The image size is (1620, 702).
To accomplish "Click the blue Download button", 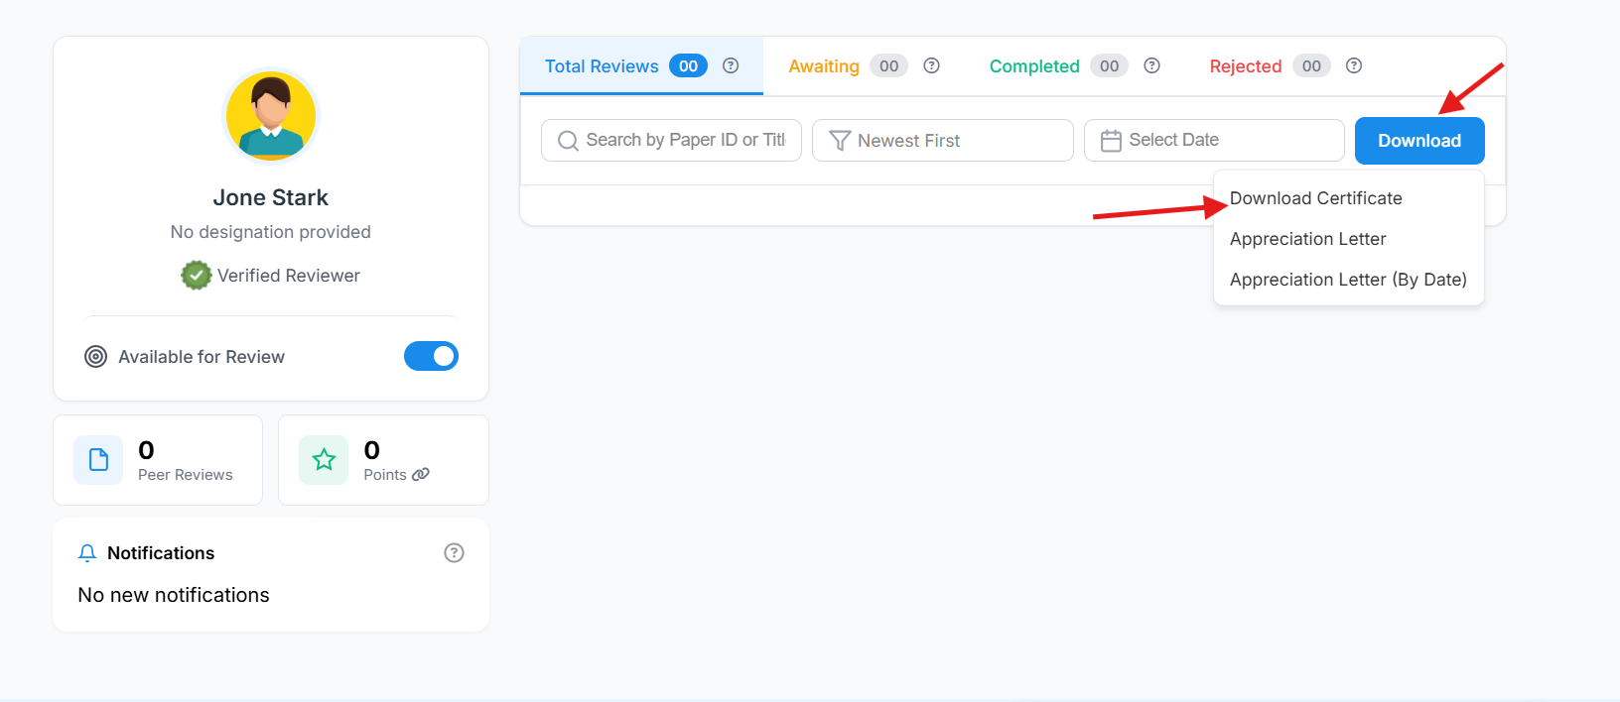I will [1419, 141].
